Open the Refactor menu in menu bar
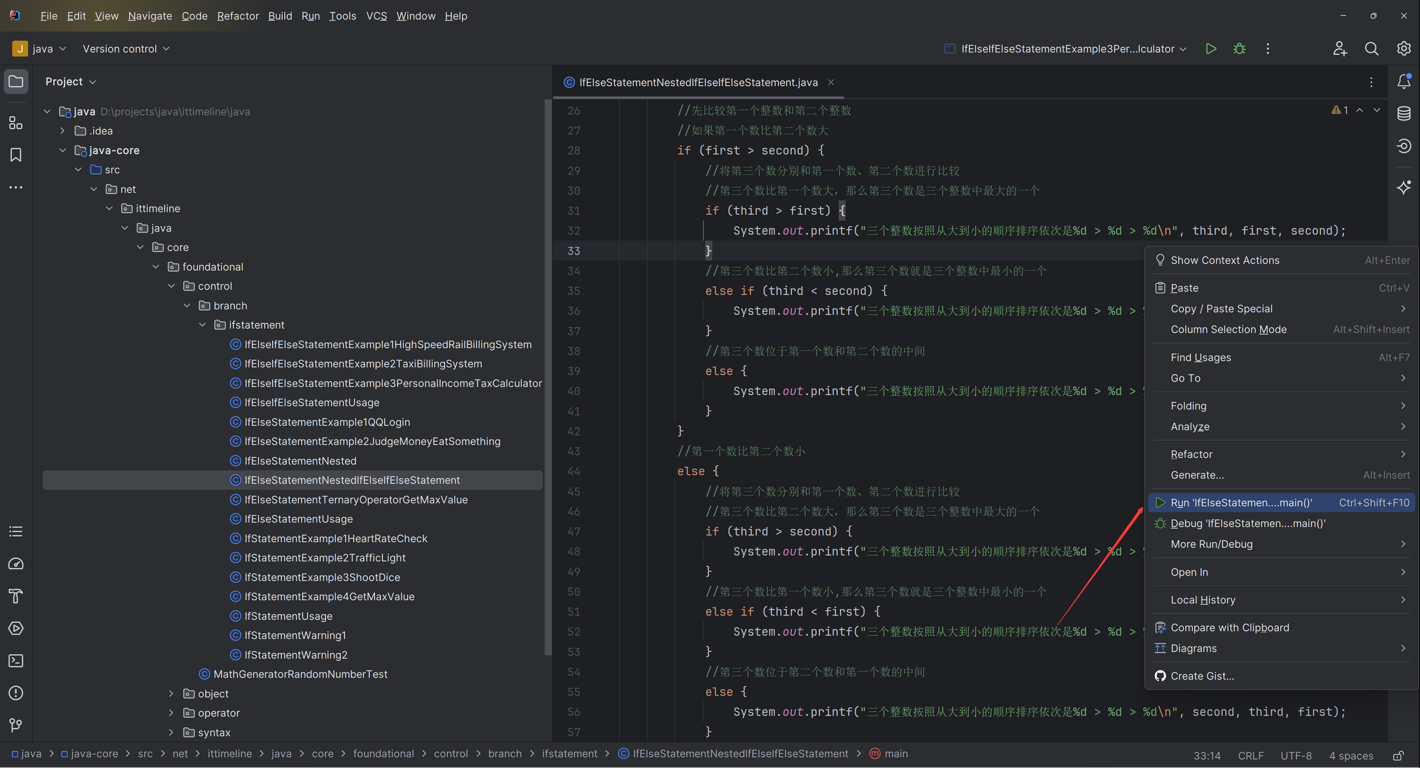 tap(238, 16)
